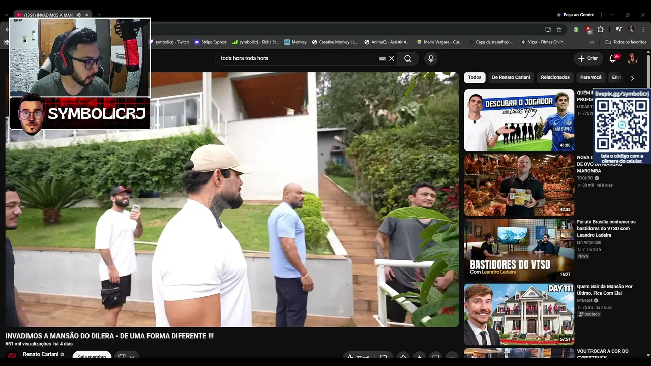Image resolution: width=651 pixels, height=366 pixels.
Task: Open the media controls toolbar icon
Action: tap(619, 29)
